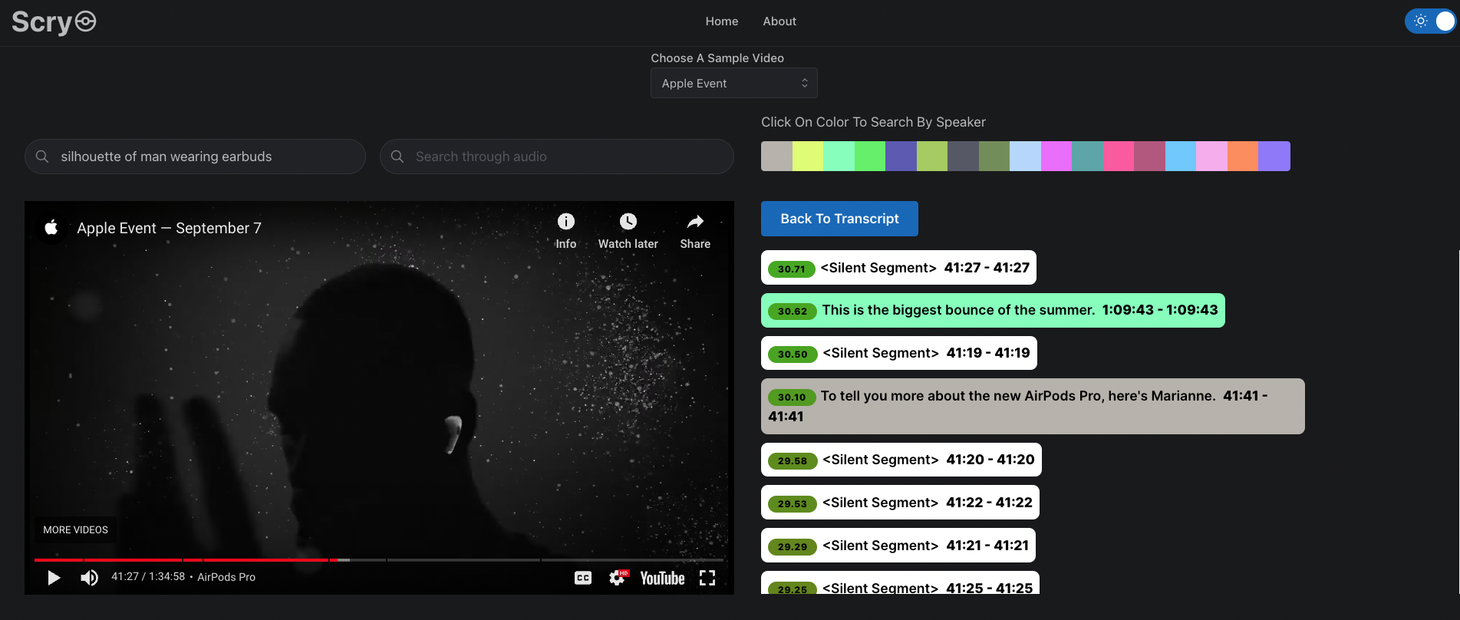This screenshot has height=620, width=1460.
Task: Open video settings gear
Action: (x=618, y=578)
